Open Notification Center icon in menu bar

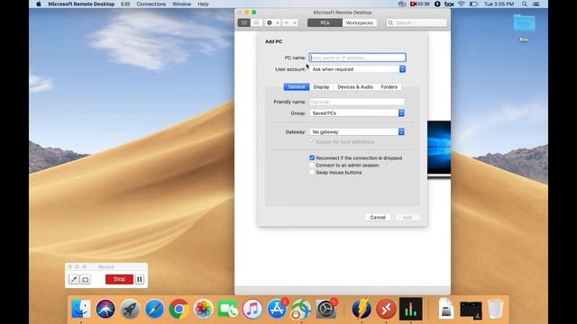coord(536,4)
